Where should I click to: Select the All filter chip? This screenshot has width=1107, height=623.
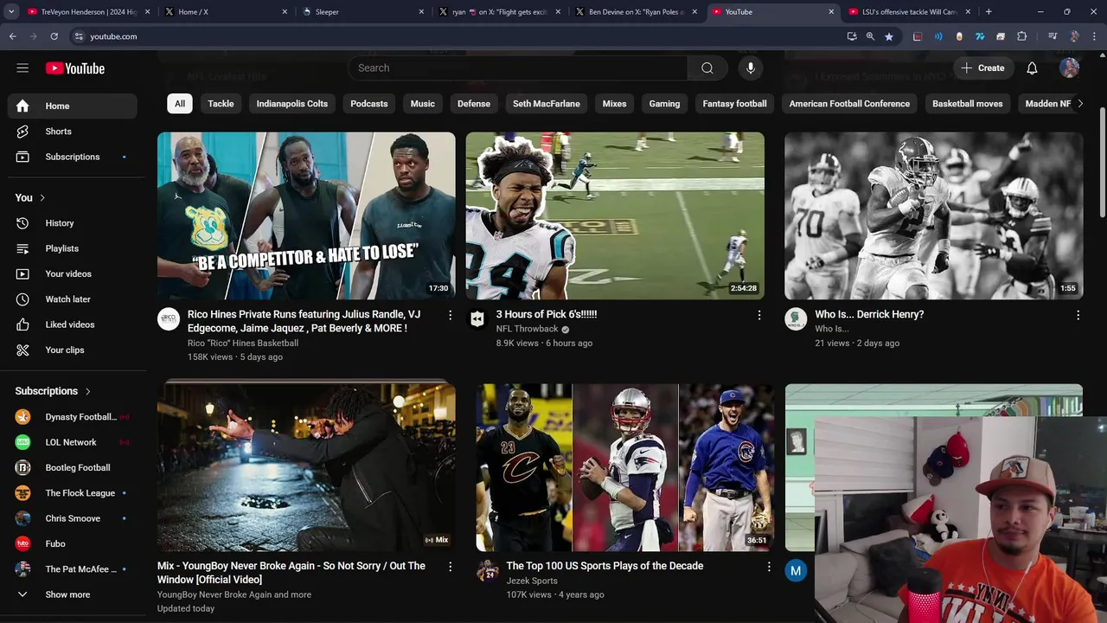click(180, 104)
